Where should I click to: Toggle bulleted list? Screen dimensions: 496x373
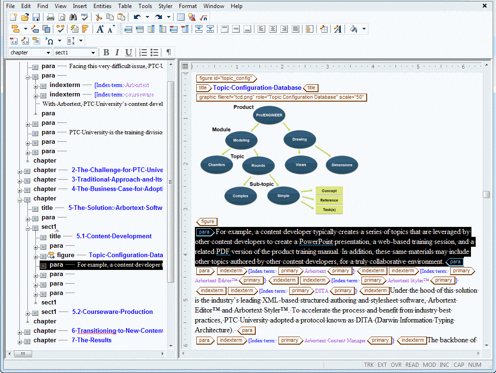(154, 52)
